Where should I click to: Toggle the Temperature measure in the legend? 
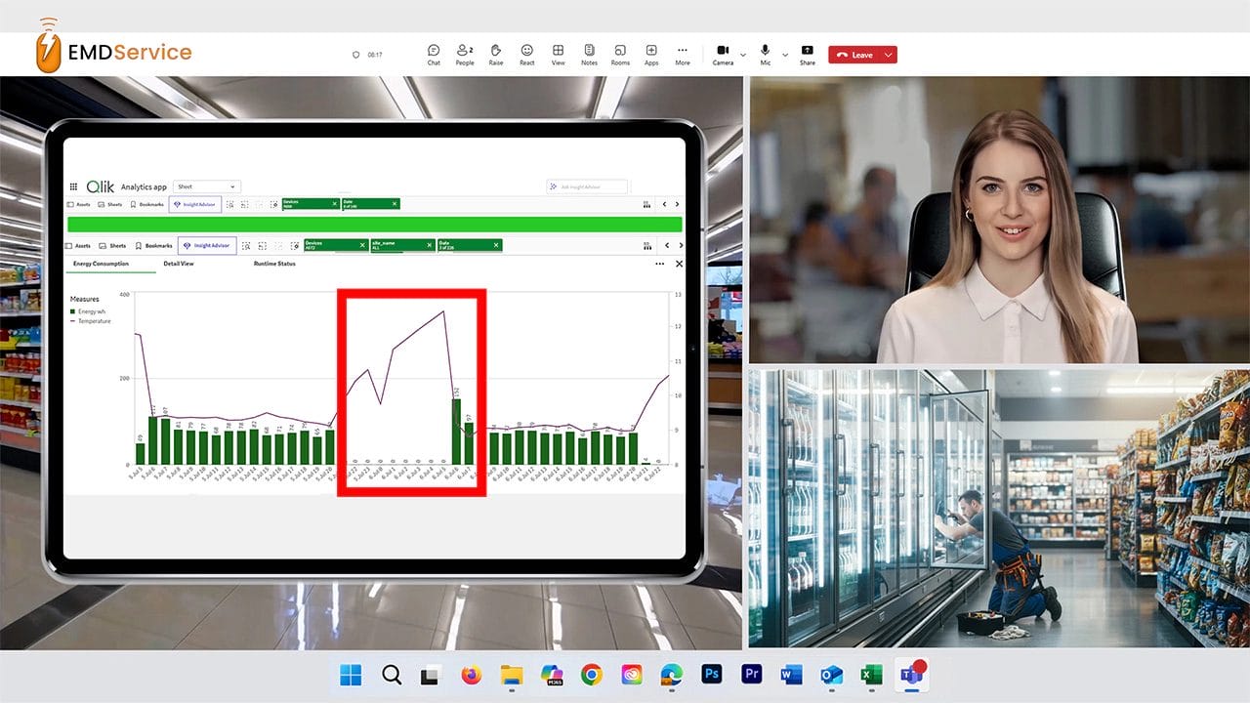(90, 321)
